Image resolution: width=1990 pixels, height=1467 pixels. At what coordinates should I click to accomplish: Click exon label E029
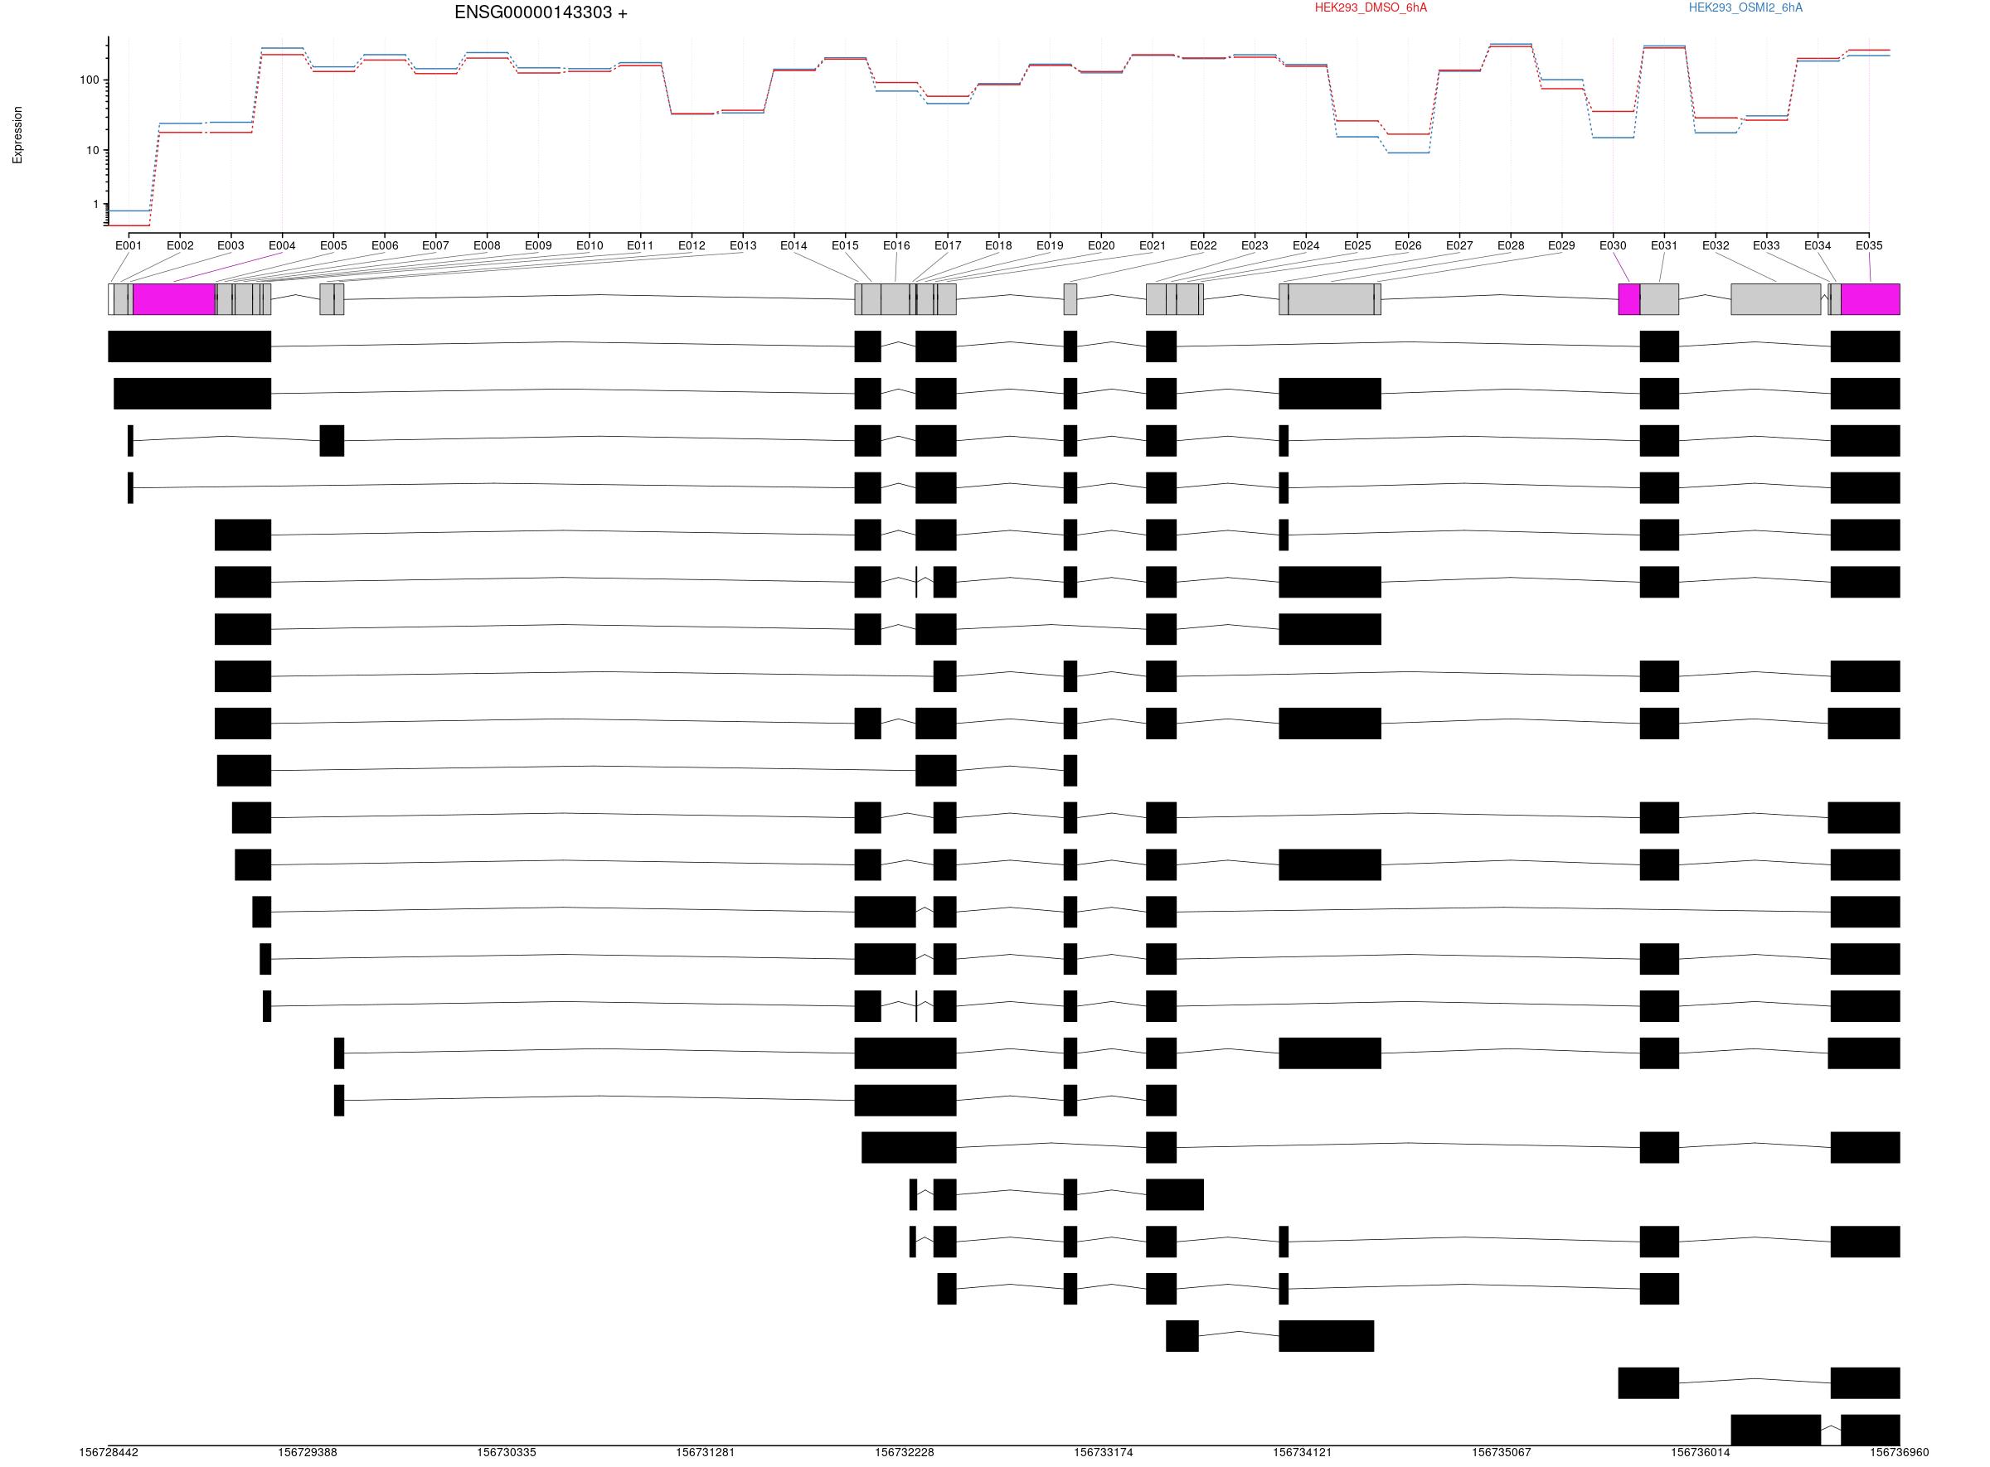(x=1562, y=246)
